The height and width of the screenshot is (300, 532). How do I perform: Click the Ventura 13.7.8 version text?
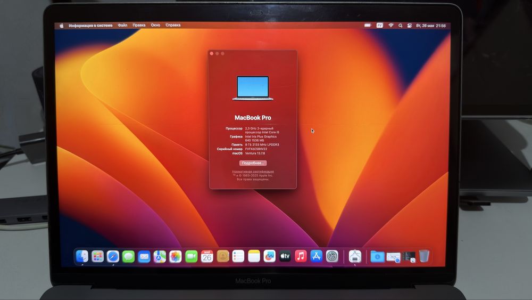[255, 153]
